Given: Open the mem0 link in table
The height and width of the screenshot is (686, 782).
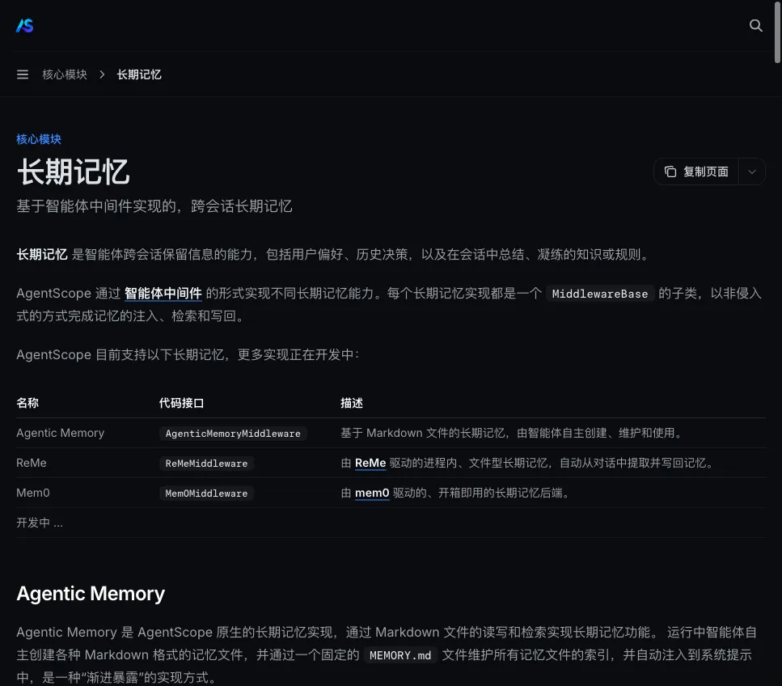Looking at the screenshot, I should coord(371,493).
